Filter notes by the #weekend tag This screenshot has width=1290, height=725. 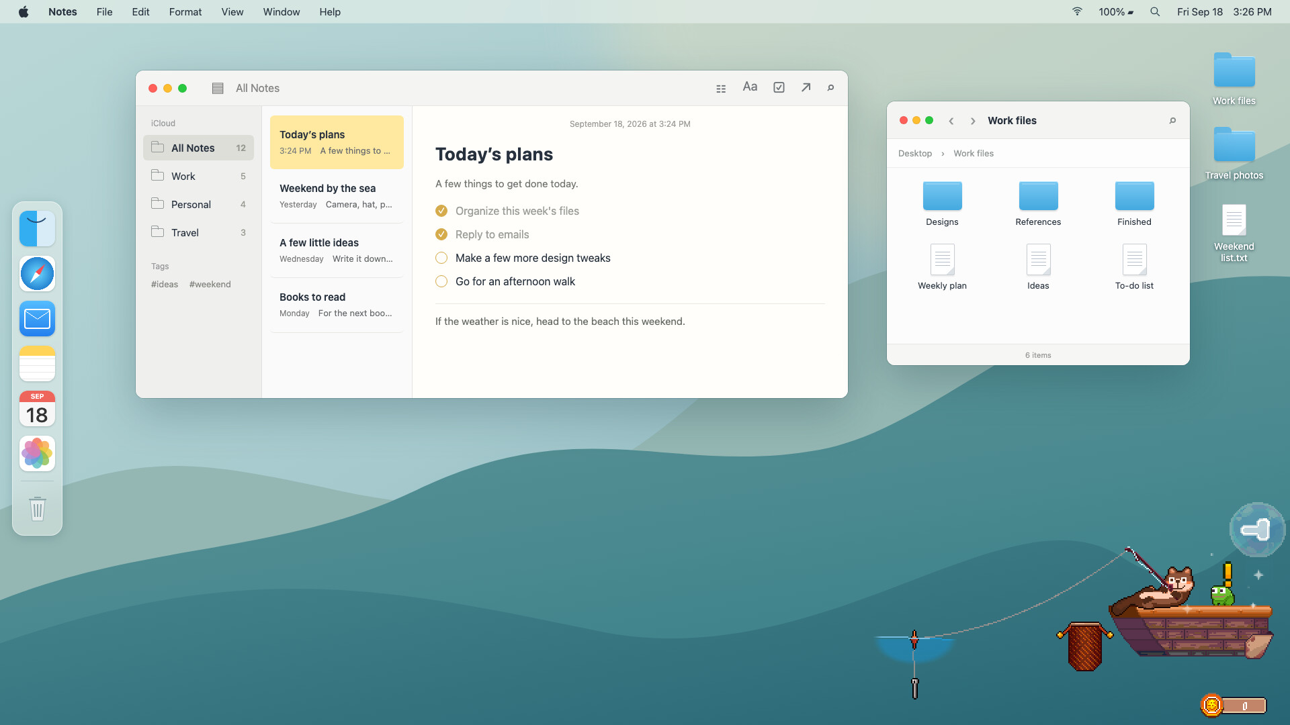pyautogui.click(x=210, y=284)
